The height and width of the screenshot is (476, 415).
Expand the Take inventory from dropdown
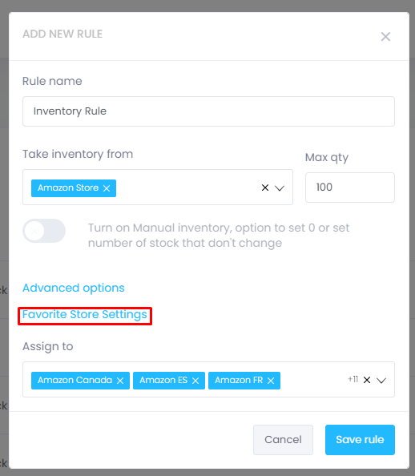pos(280,188)
